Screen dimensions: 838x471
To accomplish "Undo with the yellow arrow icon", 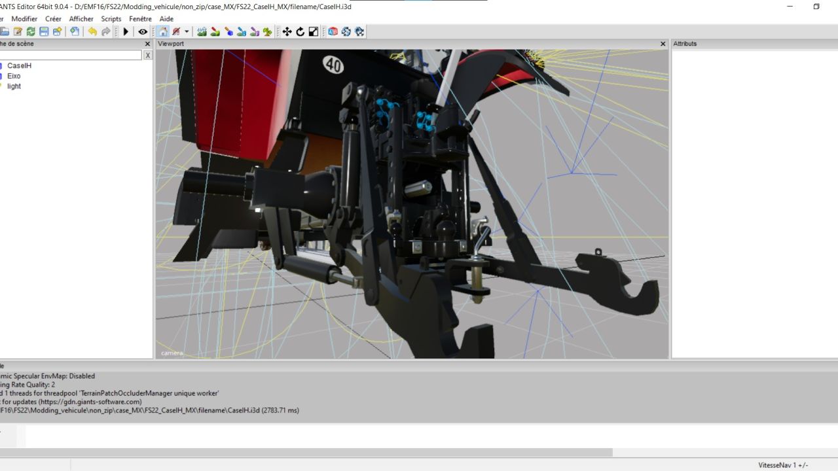I will tap(92, 31).
